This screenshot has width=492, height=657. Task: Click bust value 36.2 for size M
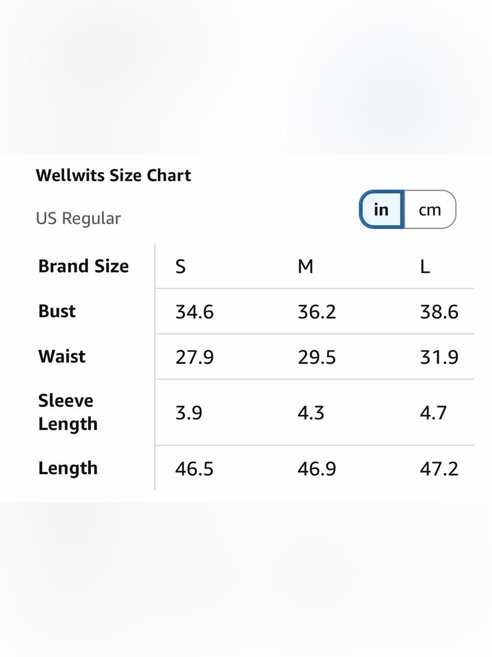[x=317, y=312]
